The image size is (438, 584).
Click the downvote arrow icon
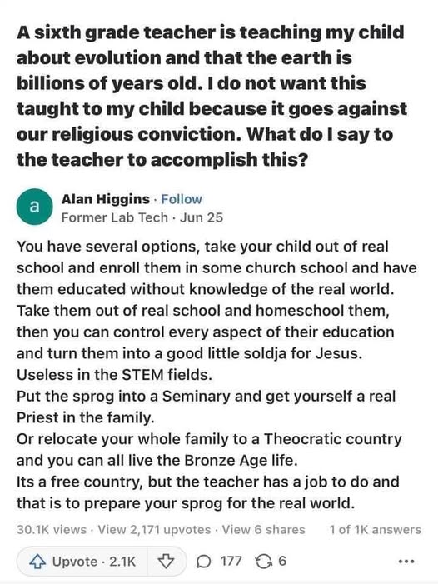166,561
